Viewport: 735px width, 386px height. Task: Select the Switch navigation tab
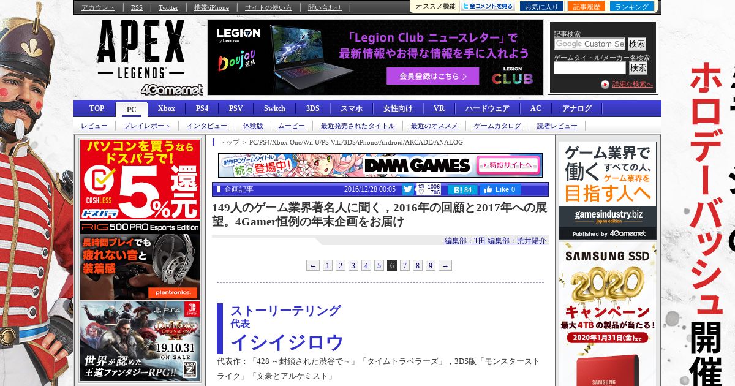[274, 108]
